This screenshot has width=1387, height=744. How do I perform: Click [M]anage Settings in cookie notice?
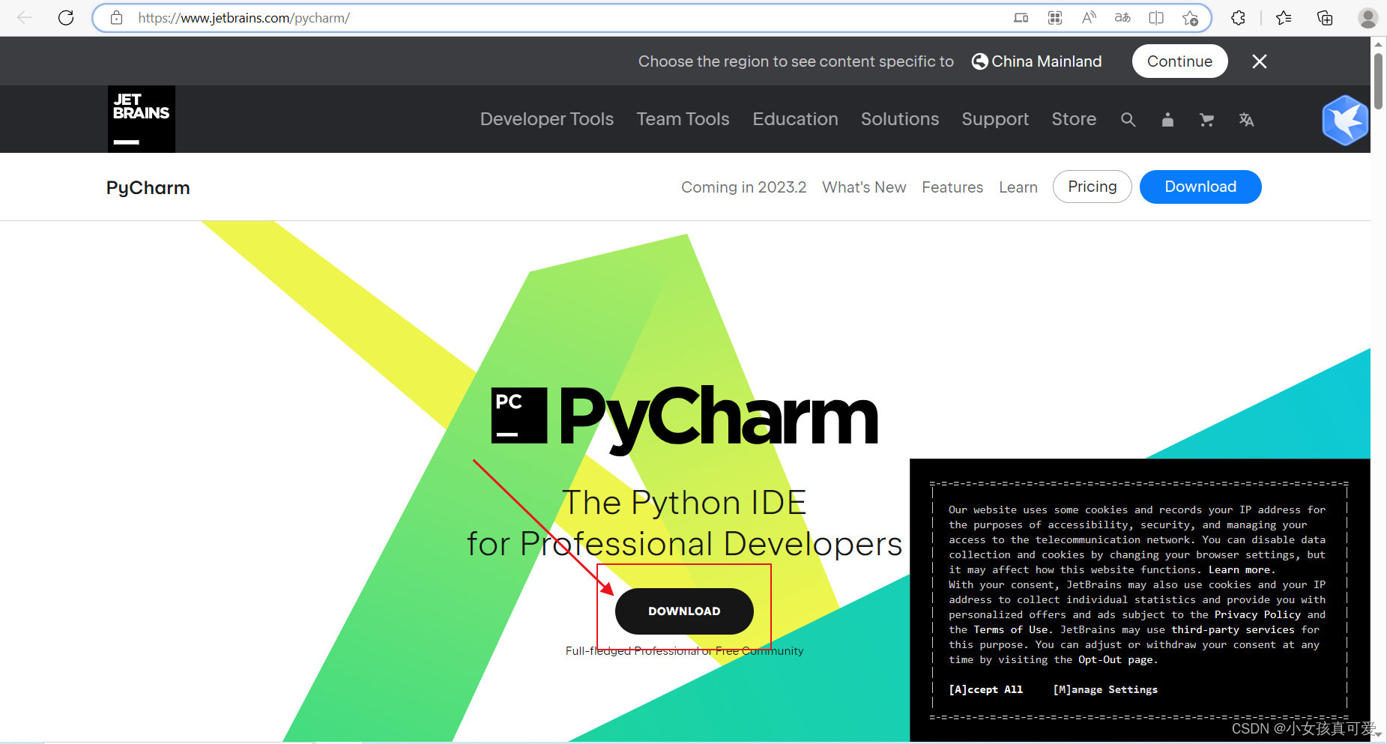pos(1105,689)
